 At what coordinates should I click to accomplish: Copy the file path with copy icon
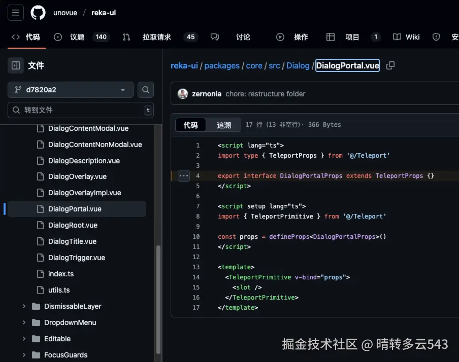point(390,65)
